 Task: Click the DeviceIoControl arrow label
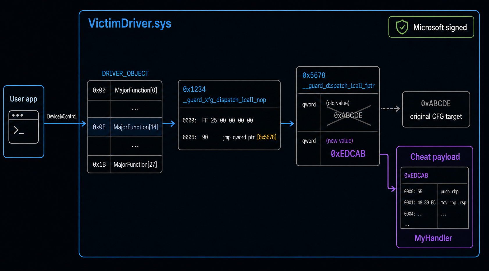(x=62, y=116)
